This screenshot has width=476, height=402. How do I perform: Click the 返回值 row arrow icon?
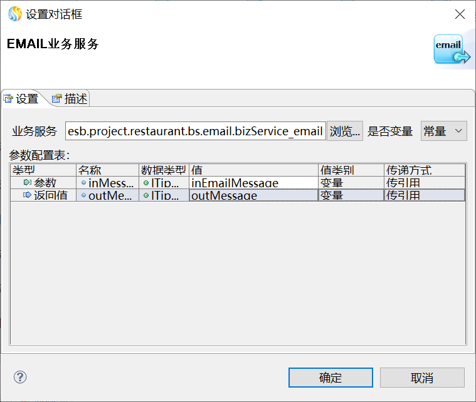tap(27, 195)
